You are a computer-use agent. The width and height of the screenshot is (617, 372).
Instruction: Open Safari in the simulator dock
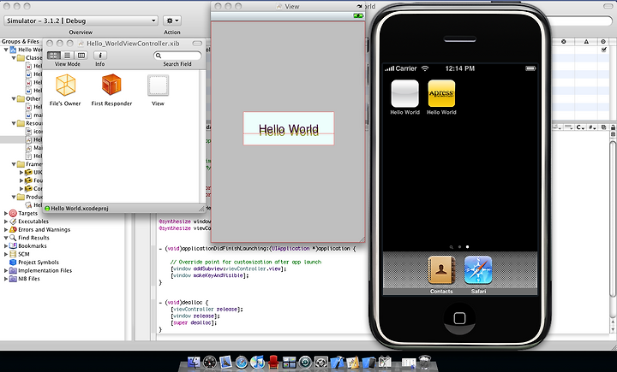(478, 270)
